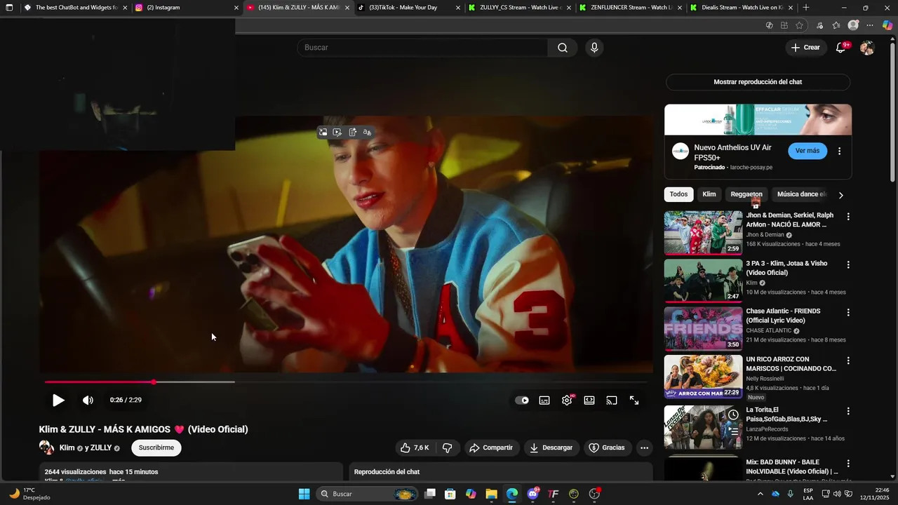Image resolution: width=898 pixels, height=505 pixels.
Task: Mute the video volume speaker icon
Action: click(88, 400)
